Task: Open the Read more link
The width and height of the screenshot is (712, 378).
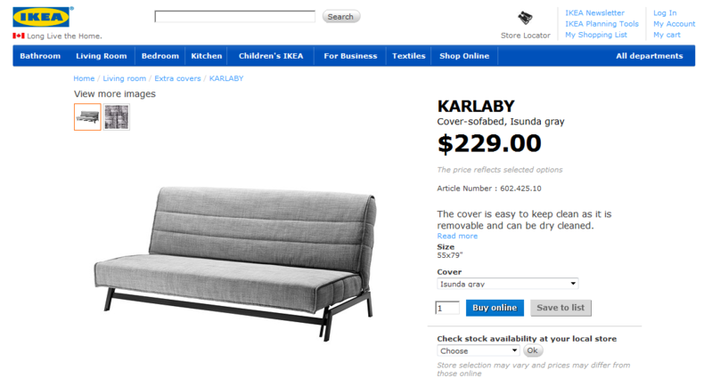Action: [x=457, y=236]
